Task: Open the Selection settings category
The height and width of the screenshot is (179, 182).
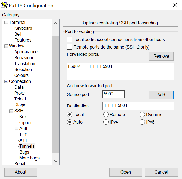Action: coord(23,70)
